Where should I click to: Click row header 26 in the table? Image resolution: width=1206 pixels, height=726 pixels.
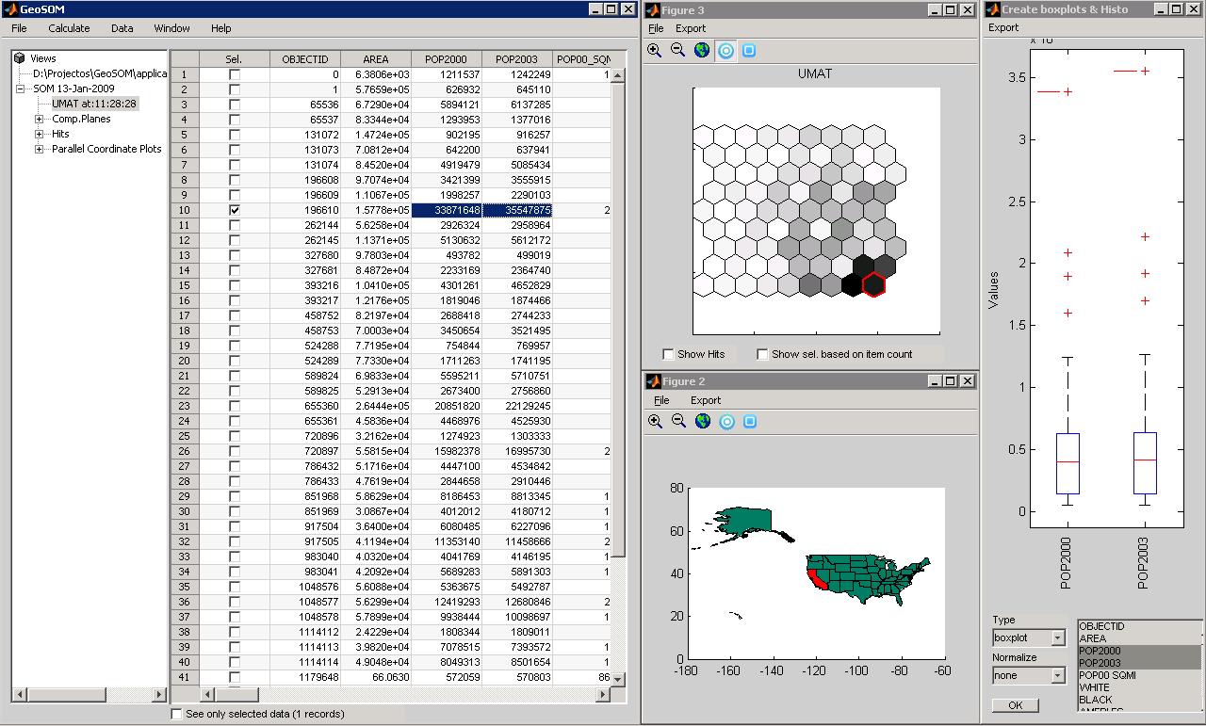click(185, 451)
